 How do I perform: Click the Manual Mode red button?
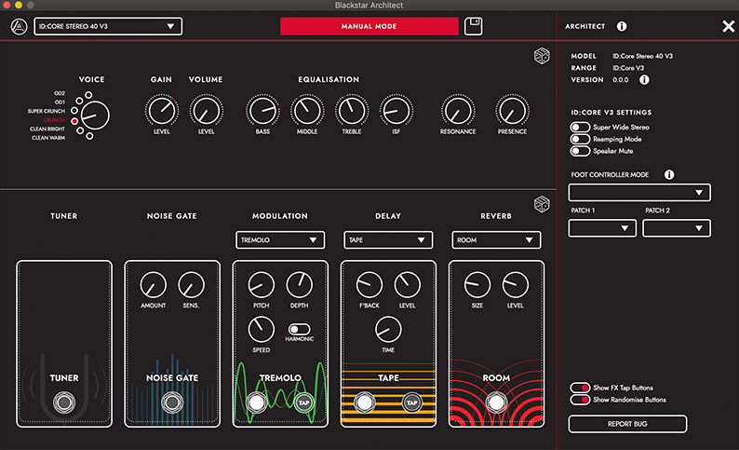[x=369, y=26]
